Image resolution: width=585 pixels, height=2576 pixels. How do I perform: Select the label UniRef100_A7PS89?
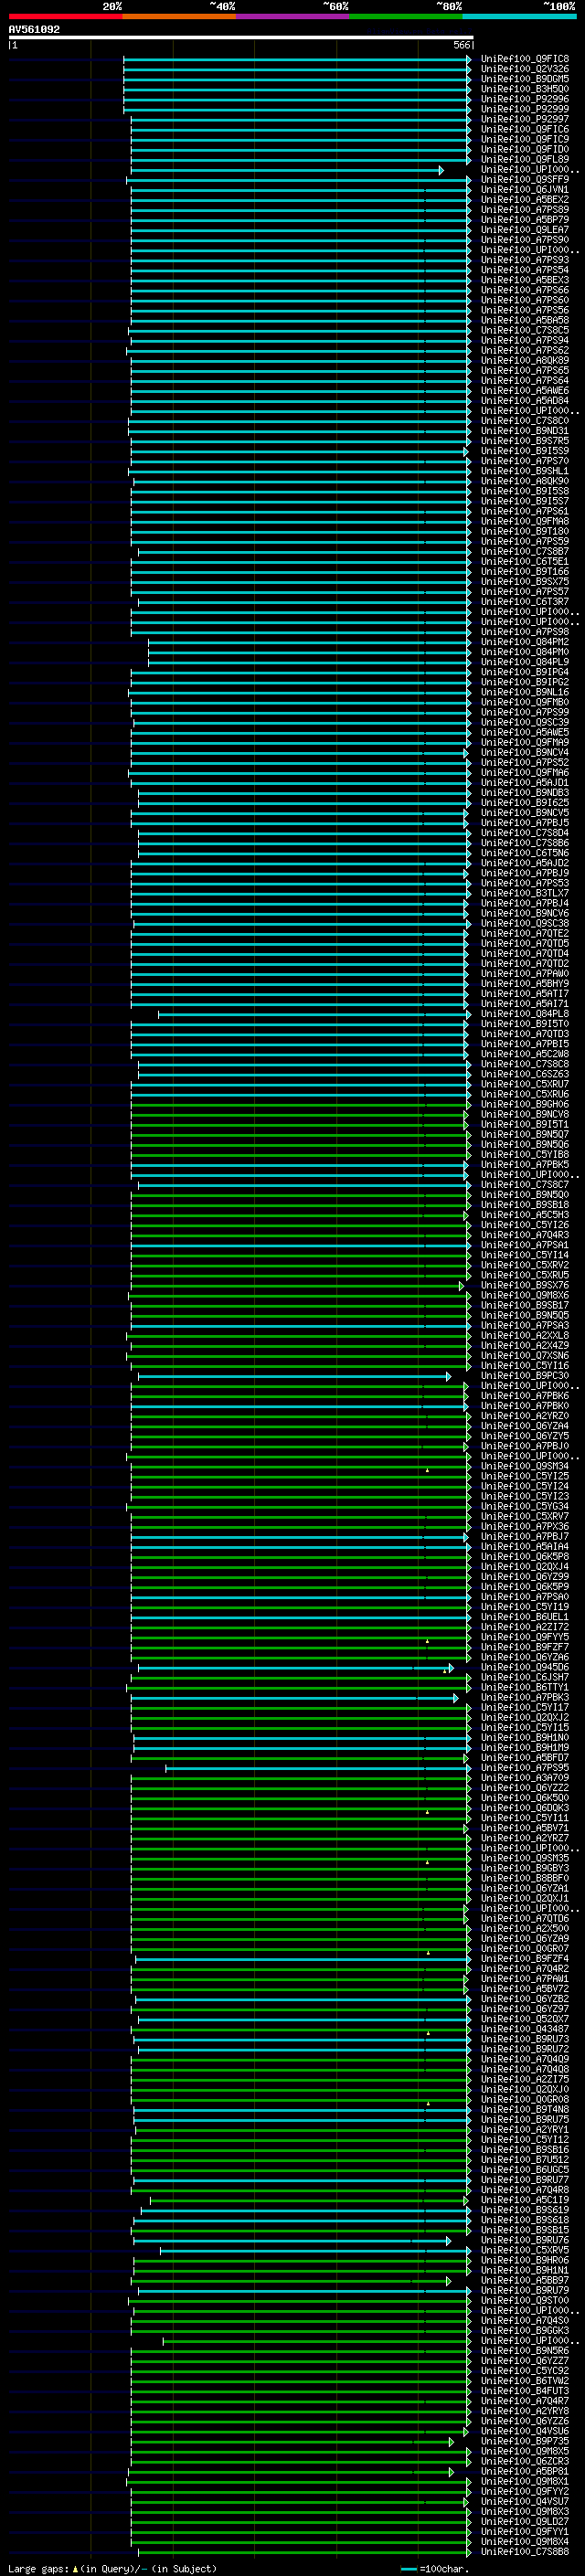pos(524,210)
